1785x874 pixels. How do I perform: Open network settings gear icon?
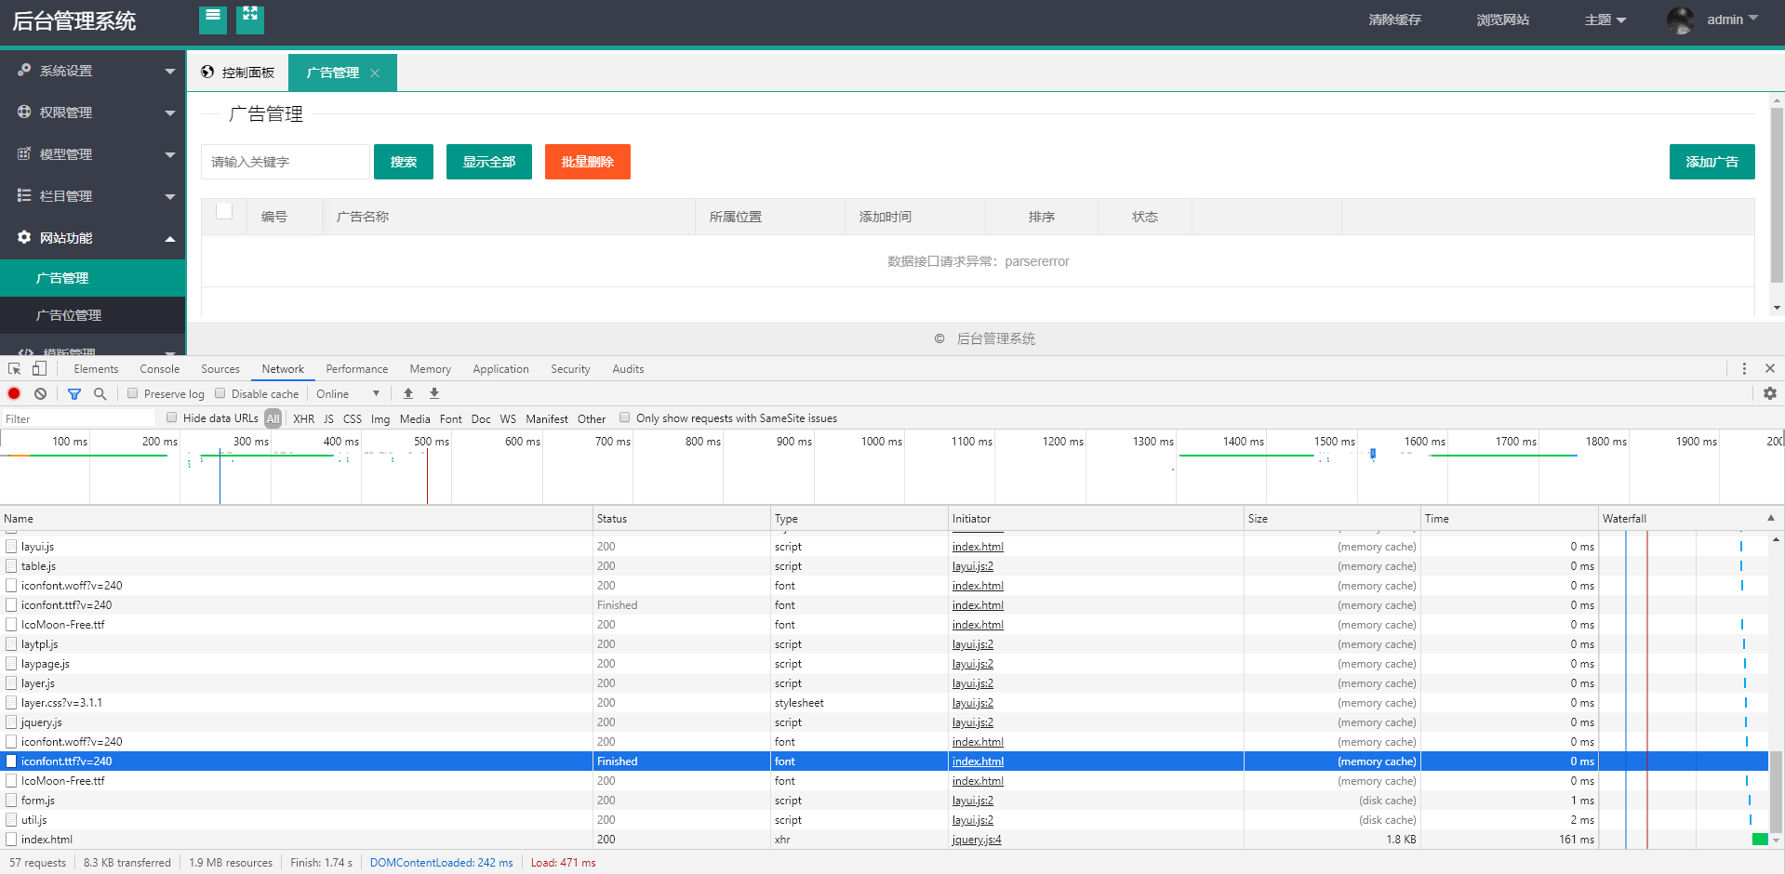coord(1770,393)
